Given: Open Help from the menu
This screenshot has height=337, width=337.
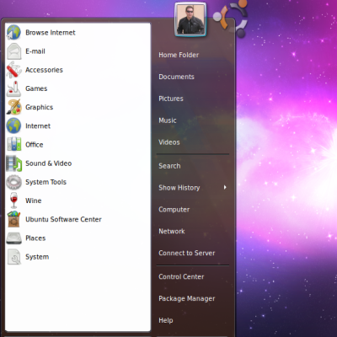Looking at the screenshot, I should (166, 320).
